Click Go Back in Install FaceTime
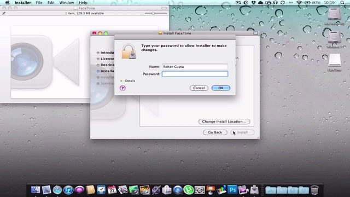This screenshot has width=350, height=197. click(x=215, y=132)
